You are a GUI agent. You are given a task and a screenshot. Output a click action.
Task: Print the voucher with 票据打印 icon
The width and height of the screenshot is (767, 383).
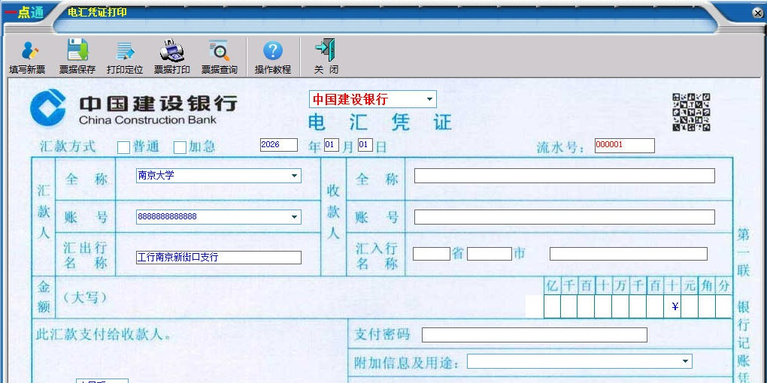click(172, 56)
